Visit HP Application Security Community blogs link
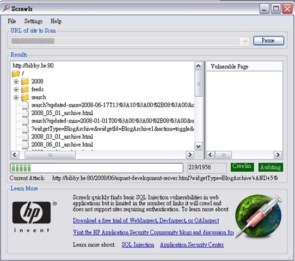 click(x=153, y=232)
